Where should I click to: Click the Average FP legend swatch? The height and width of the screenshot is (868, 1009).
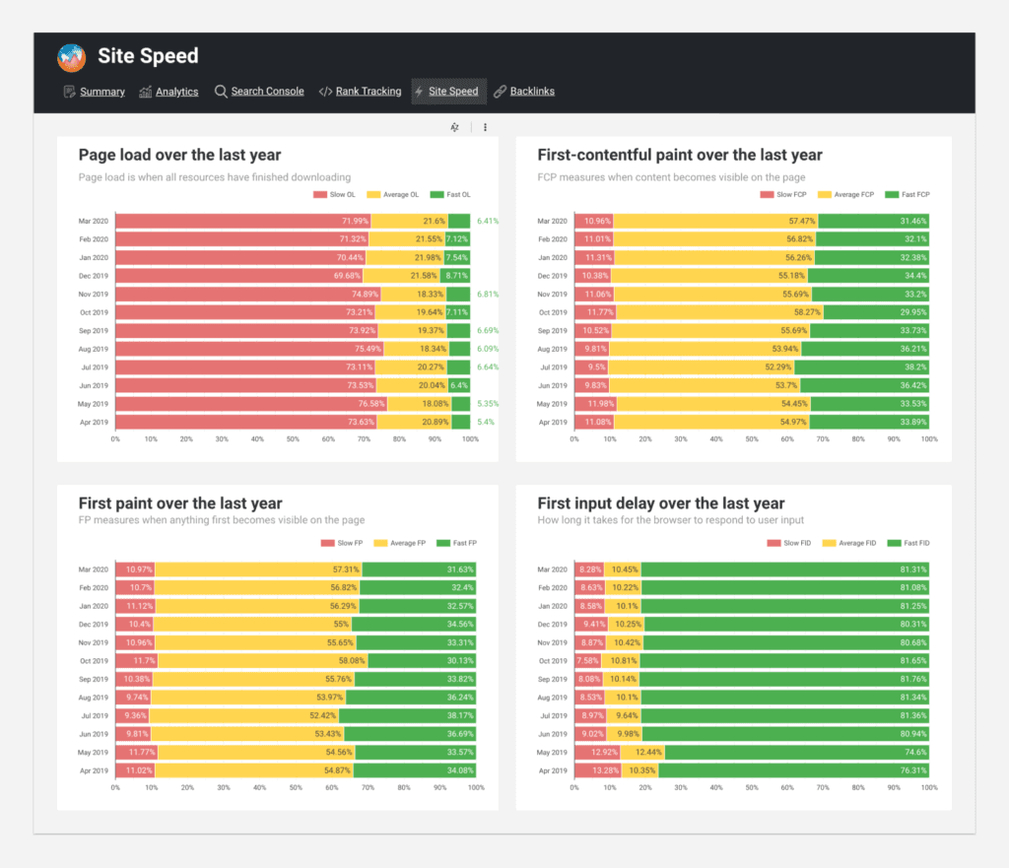coord(380,543)
